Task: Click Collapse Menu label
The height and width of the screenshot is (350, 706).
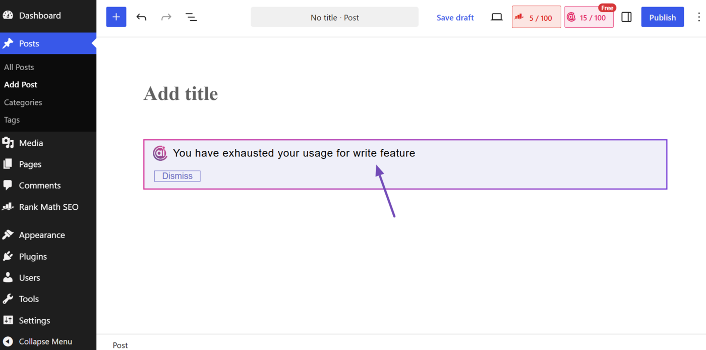Action: pyautogui.click(x=45, y=341)
